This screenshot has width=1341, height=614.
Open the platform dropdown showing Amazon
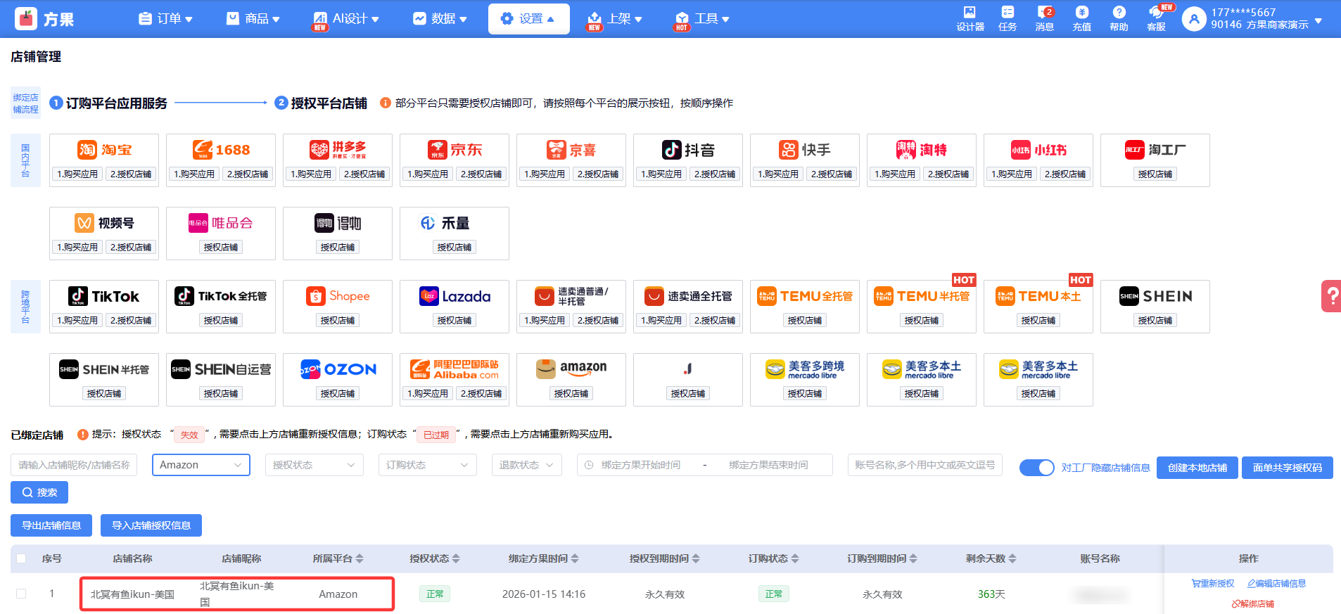201,465
